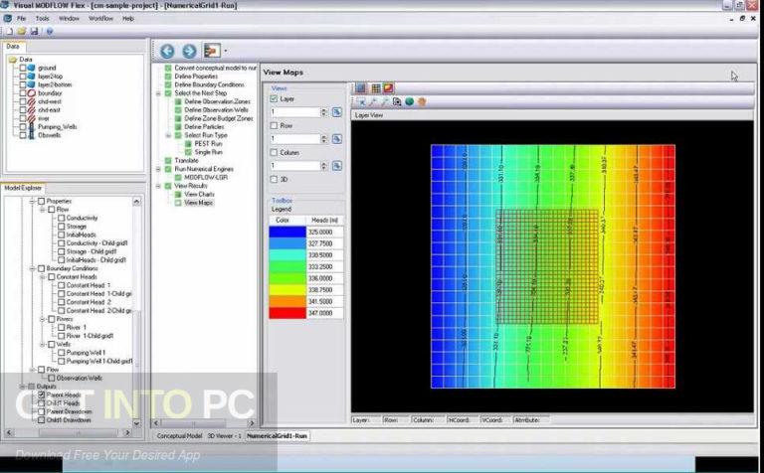Click the New project toolbar icon
764x473 pixels.
point(10,31)
